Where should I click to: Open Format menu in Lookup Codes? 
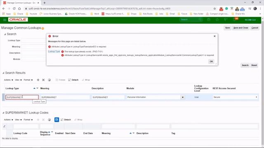point(28,120)
